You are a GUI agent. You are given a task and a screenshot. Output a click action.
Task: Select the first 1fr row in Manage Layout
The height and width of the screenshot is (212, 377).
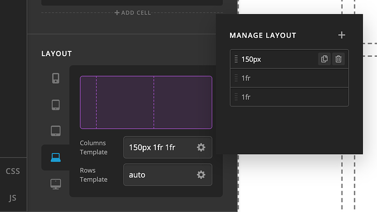289,78
